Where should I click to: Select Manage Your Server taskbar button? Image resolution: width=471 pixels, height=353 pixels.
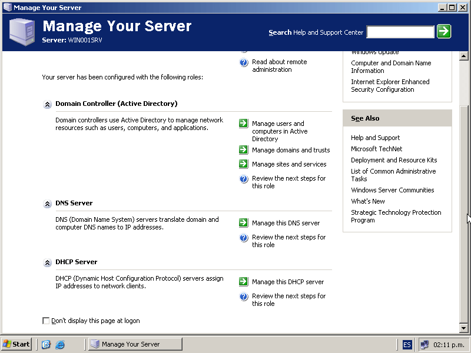pos(135,344)
